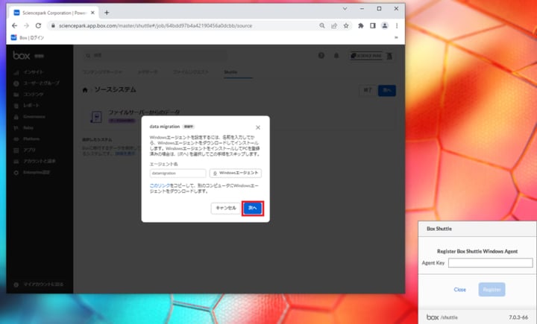Click Close in Box Shuttle window
Image resolution: width=537 pixels, height=324 pixels.
tap(460, 289)
